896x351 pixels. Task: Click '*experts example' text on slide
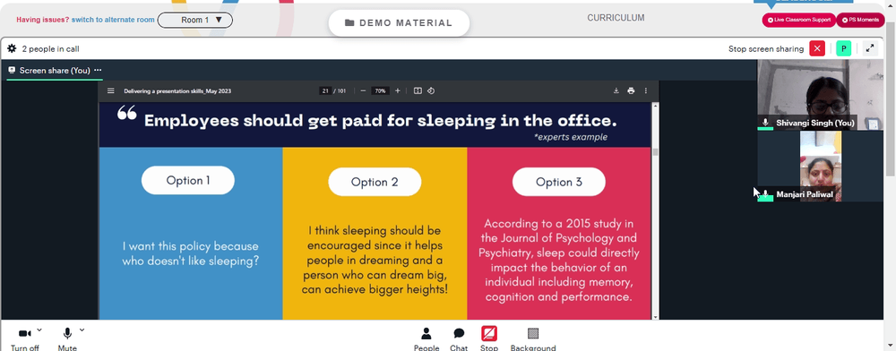pos(570,137)
